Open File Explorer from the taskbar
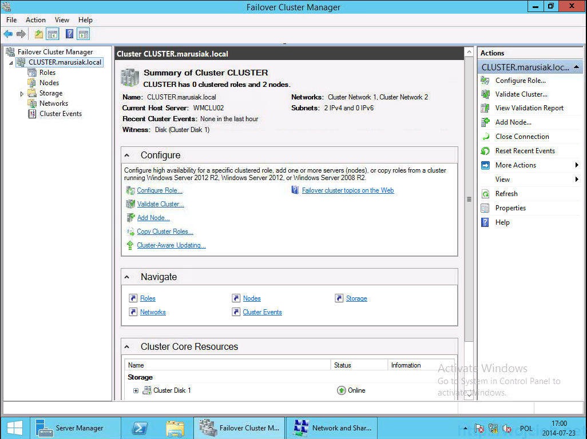 pos(174,428)
